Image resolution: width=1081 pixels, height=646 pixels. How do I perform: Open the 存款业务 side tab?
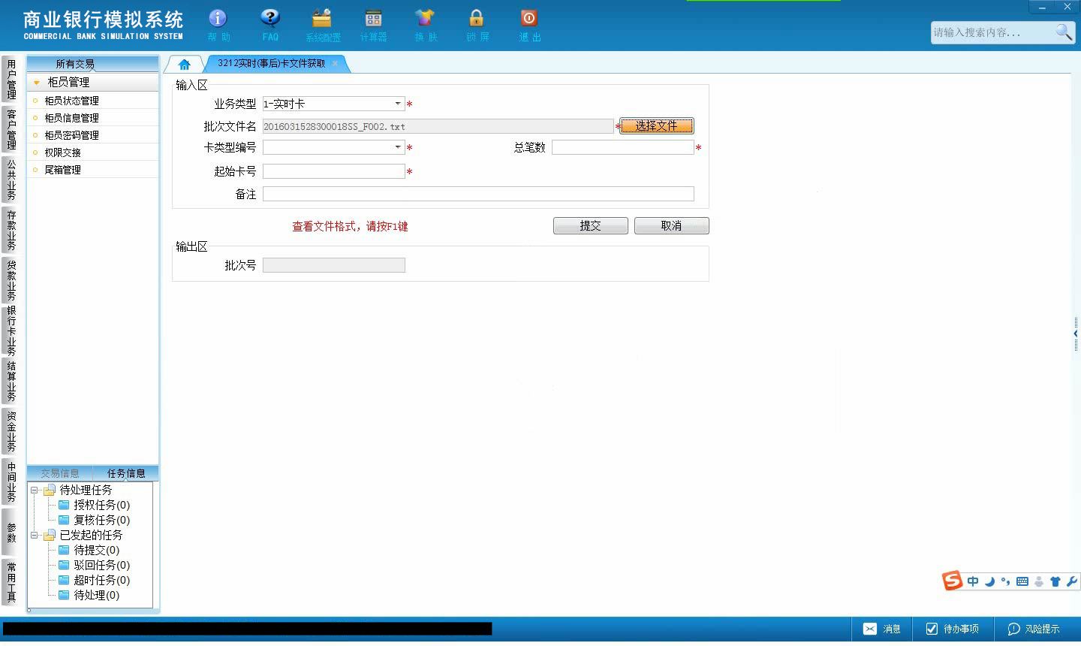coord(11,230)
